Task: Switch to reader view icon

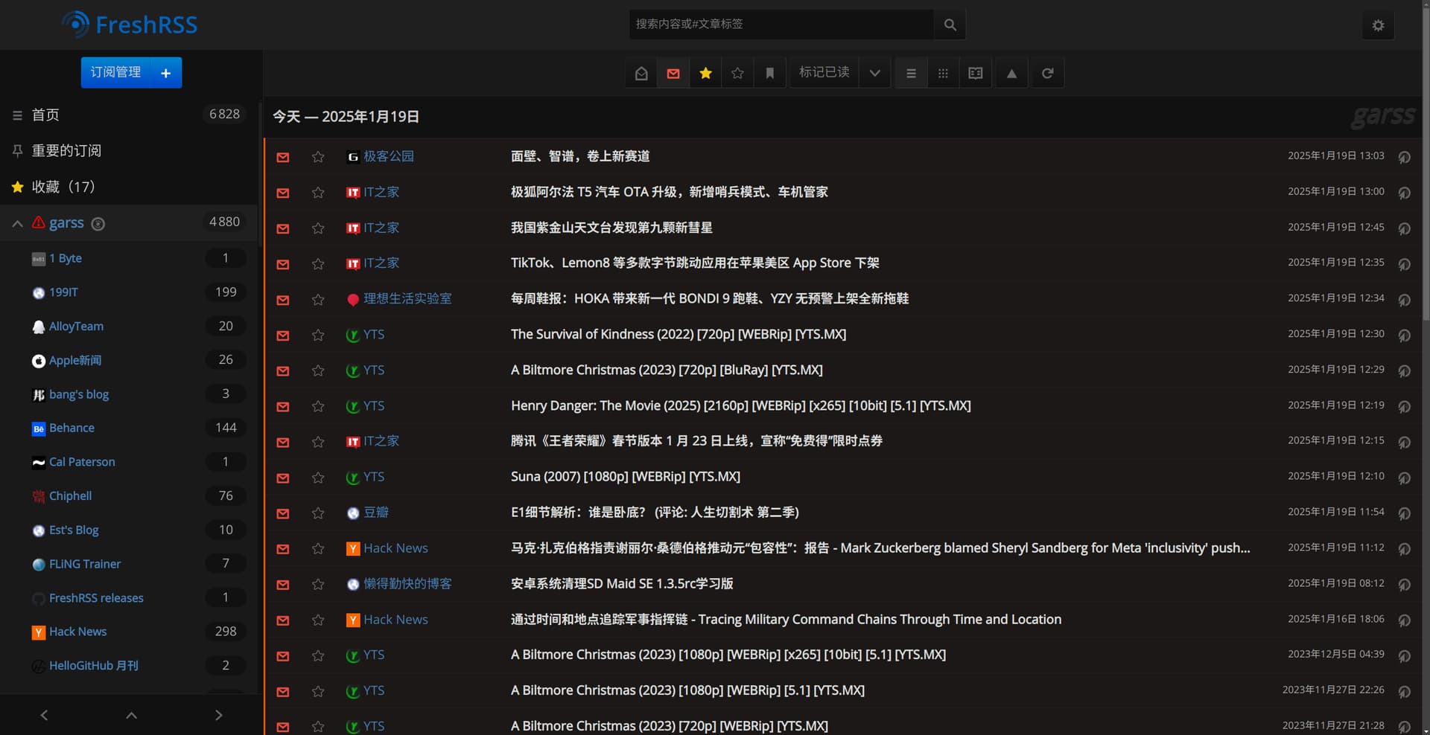Action: coord(975,73)
